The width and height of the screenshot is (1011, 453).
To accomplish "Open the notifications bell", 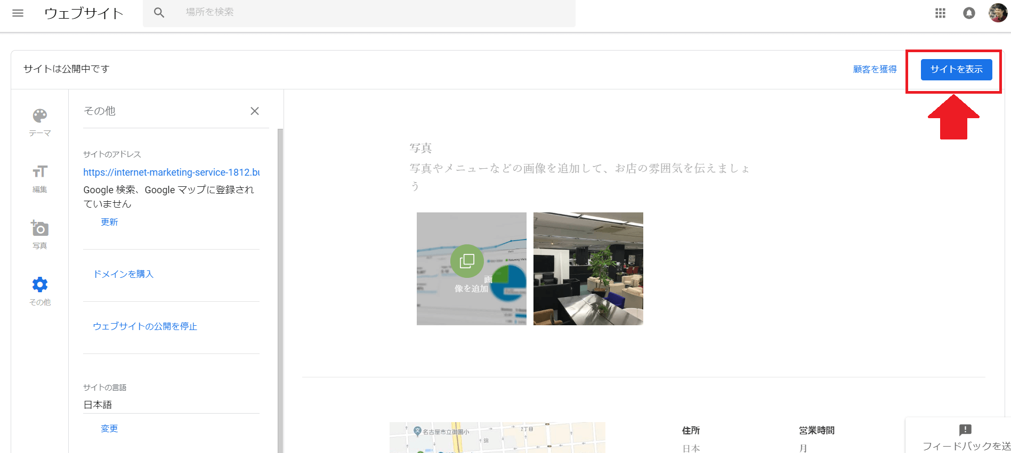I will tap(969, 13).
